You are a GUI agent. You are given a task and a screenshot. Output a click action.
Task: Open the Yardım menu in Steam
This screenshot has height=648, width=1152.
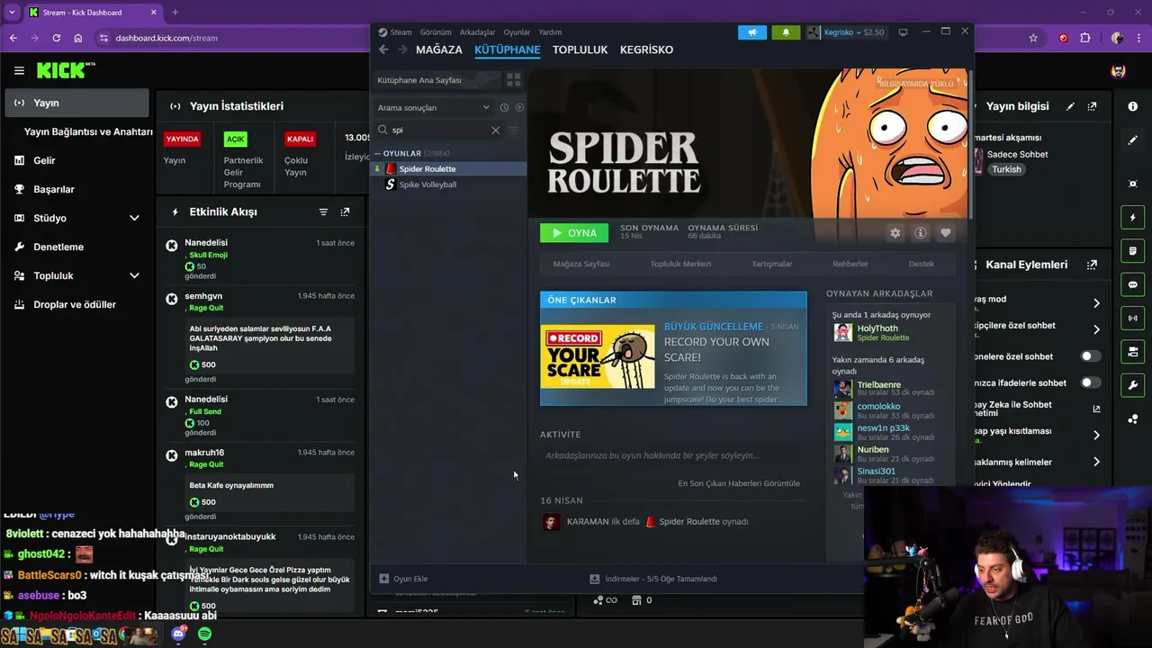click(x=550, y=32)
